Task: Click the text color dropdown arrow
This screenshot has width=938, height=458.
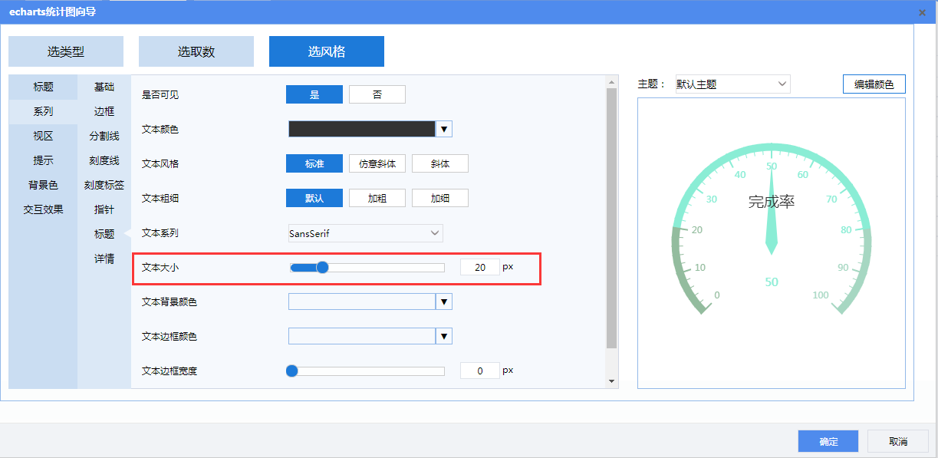Action: click(444, 129)
